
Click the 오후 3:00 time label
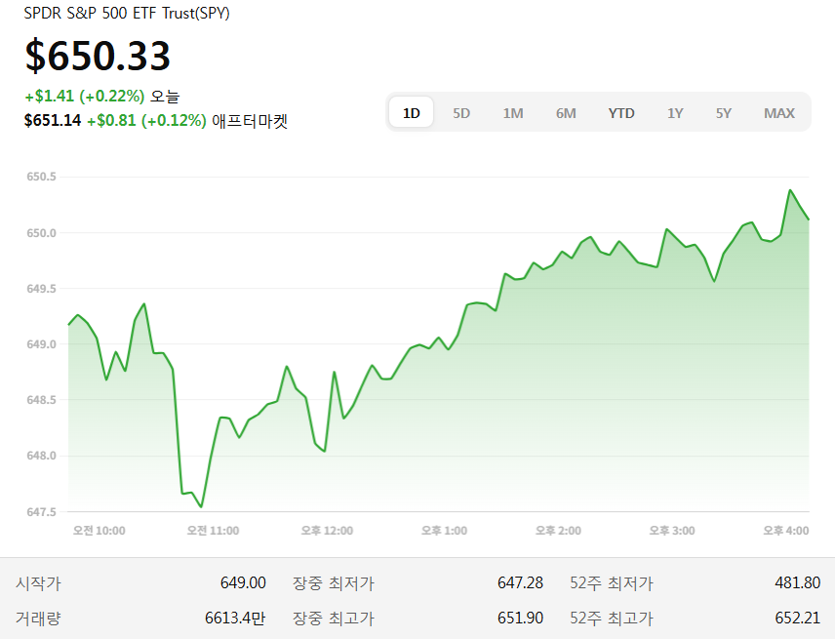(x=672, y=531)
